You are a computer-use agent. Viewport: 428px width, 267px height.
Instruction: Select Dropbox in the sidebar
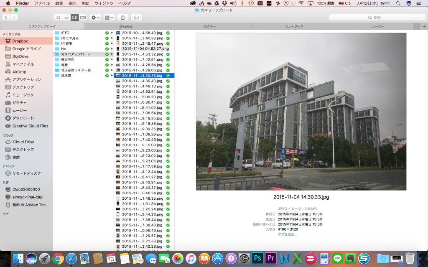click(x=26, y=41)
